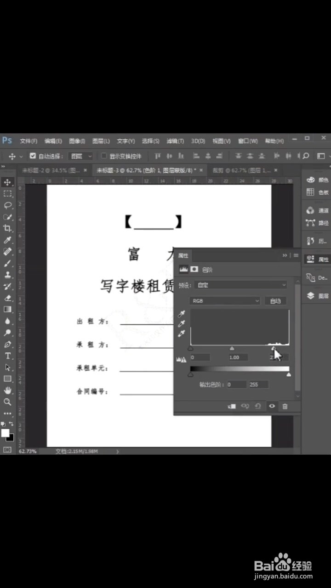The height and width of the screenshot is (588, 331).
Task: Select the Clone Stamp tool
Action: 7,275
